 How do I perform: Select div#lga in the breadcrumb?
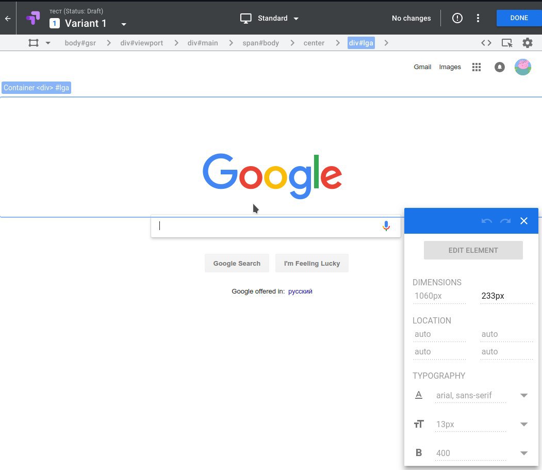[361, 43]
